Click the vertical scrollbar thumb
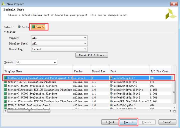The height and width of the screenshot is (128, 180). pos(174,92)
